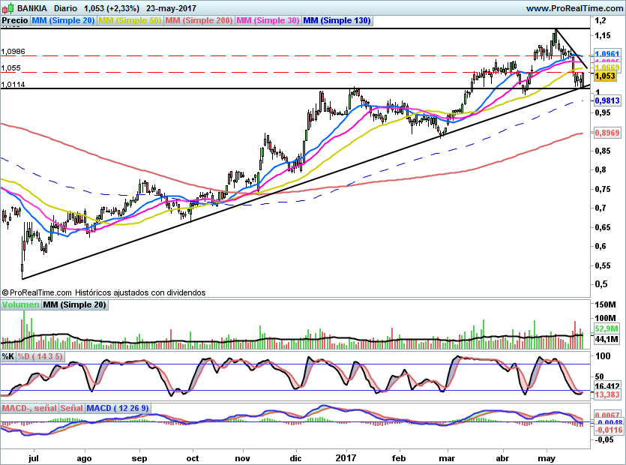
Task: Open the %D (14 3 5) settings
Action: pyautogui.click(x=40, y=356)
